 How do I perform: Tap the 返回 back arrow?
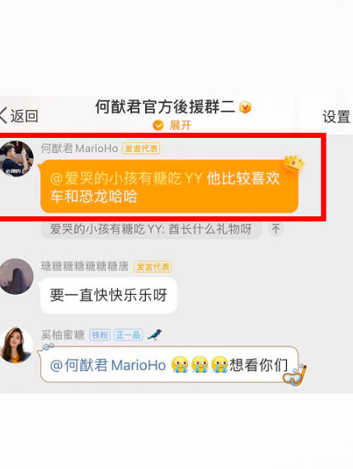click(x=19, y=116)
